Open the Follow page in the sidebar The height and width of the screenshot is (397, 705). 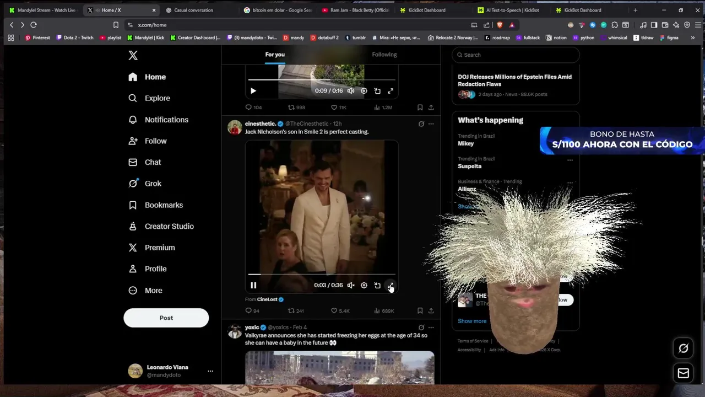click(x=147, y=141)
